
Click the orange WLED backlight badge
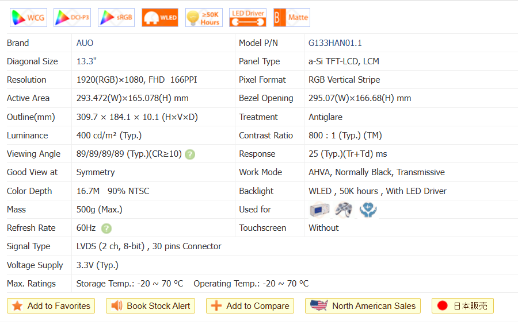click(159, 18)
